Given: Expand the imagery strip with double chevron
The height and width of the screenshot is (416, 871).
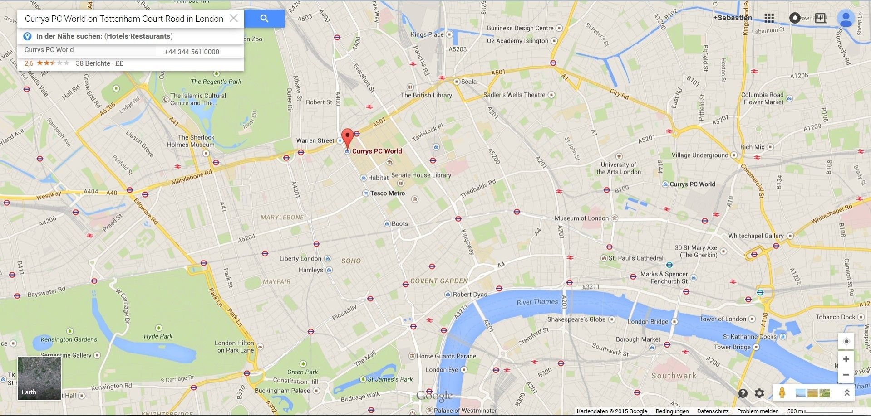Looking at the screenshot, I should point(846,393).
